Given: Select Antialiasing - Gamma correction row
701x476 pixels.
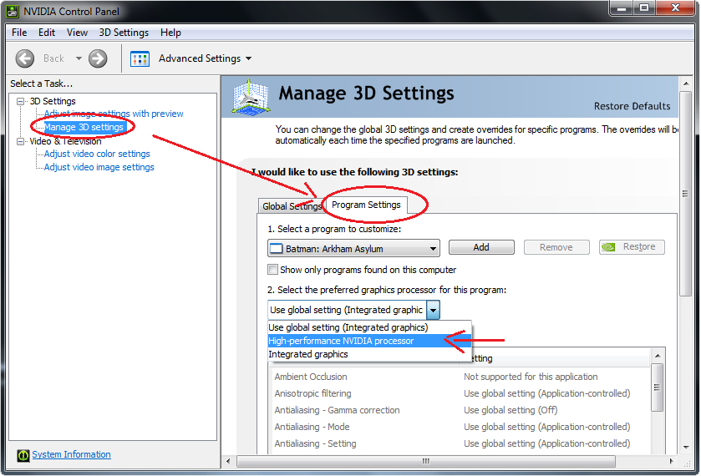Looking at the screenshot, I should click(x=460, y=410).
